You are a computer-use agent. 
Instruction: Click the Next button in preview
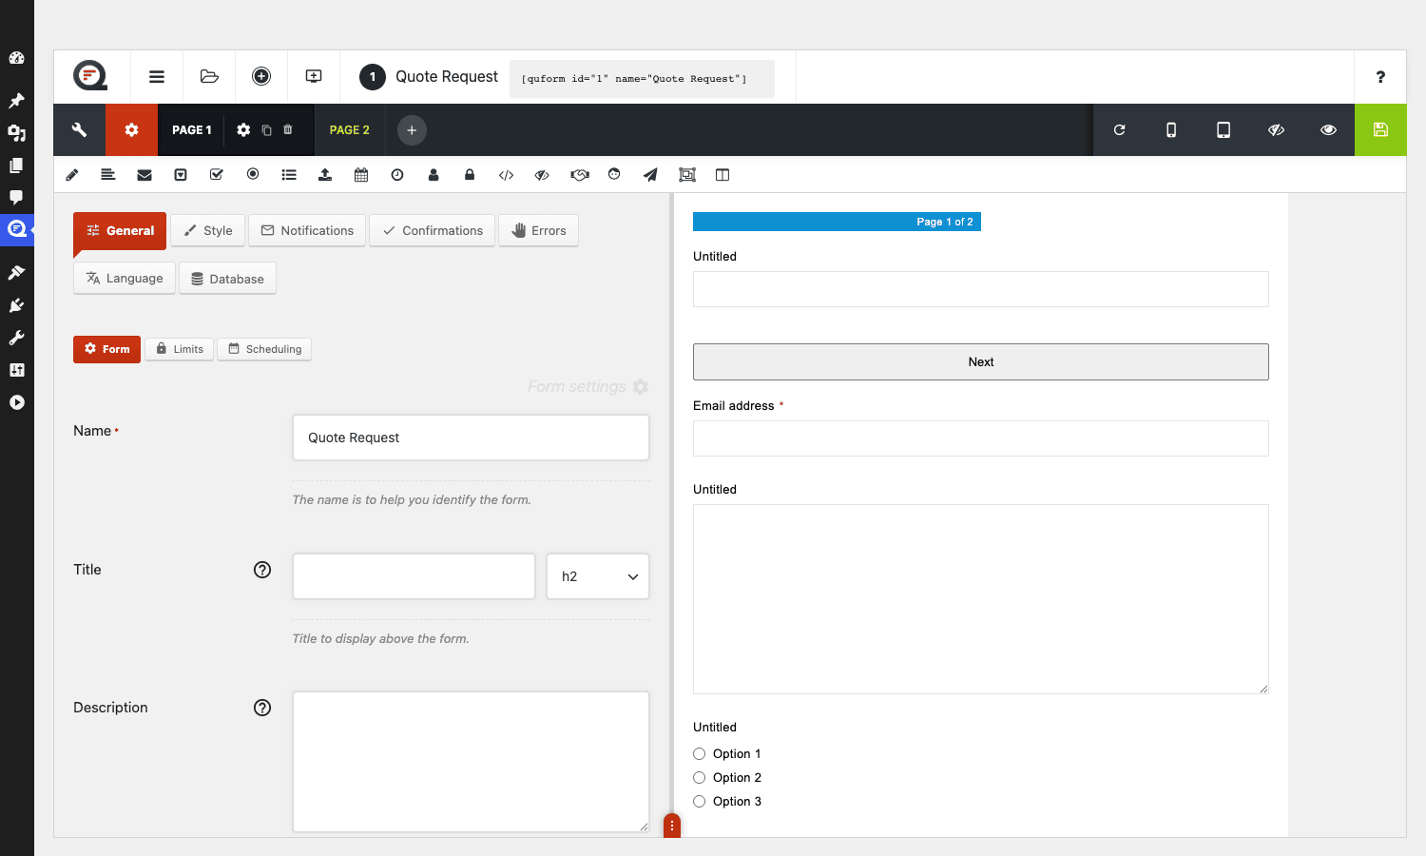(981, 362)
